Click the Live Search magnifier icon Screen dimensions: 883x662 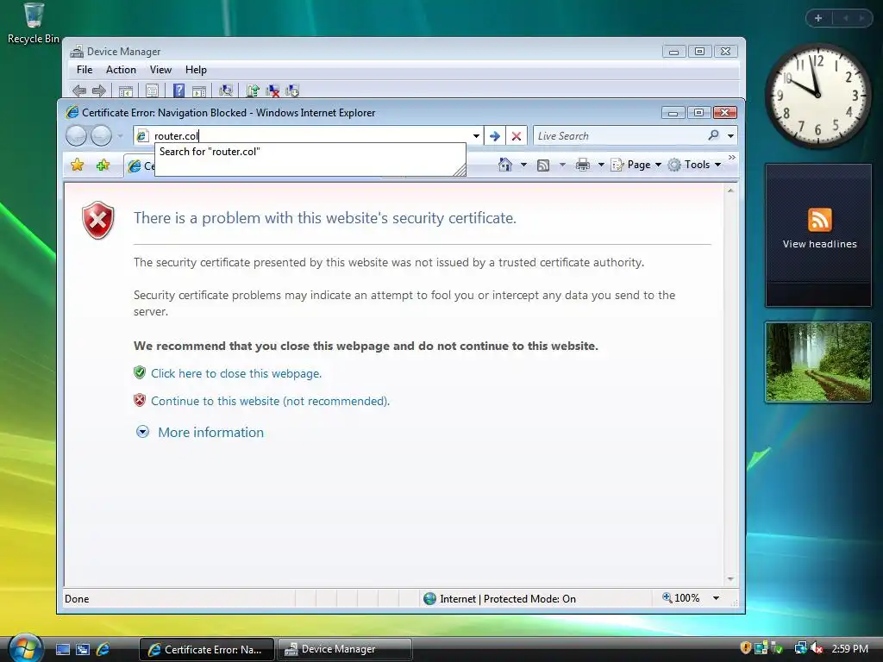click(713, 135)
